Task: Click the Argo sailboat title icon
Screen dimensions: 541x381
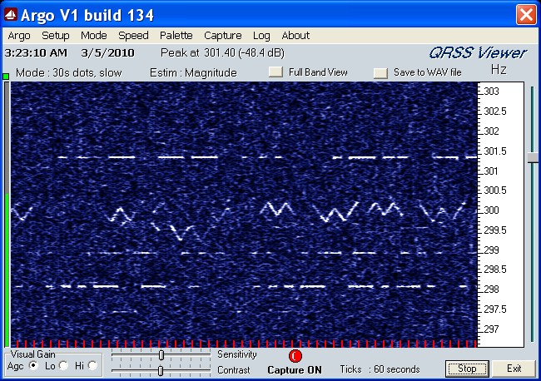Action: point(11,15)
